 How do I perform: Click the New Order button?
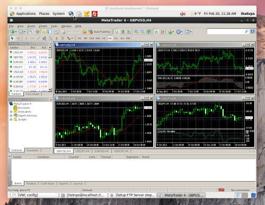coord(71,32)
